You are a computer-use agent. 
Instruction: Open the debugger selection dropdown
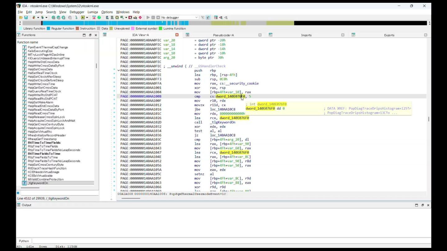196,18
